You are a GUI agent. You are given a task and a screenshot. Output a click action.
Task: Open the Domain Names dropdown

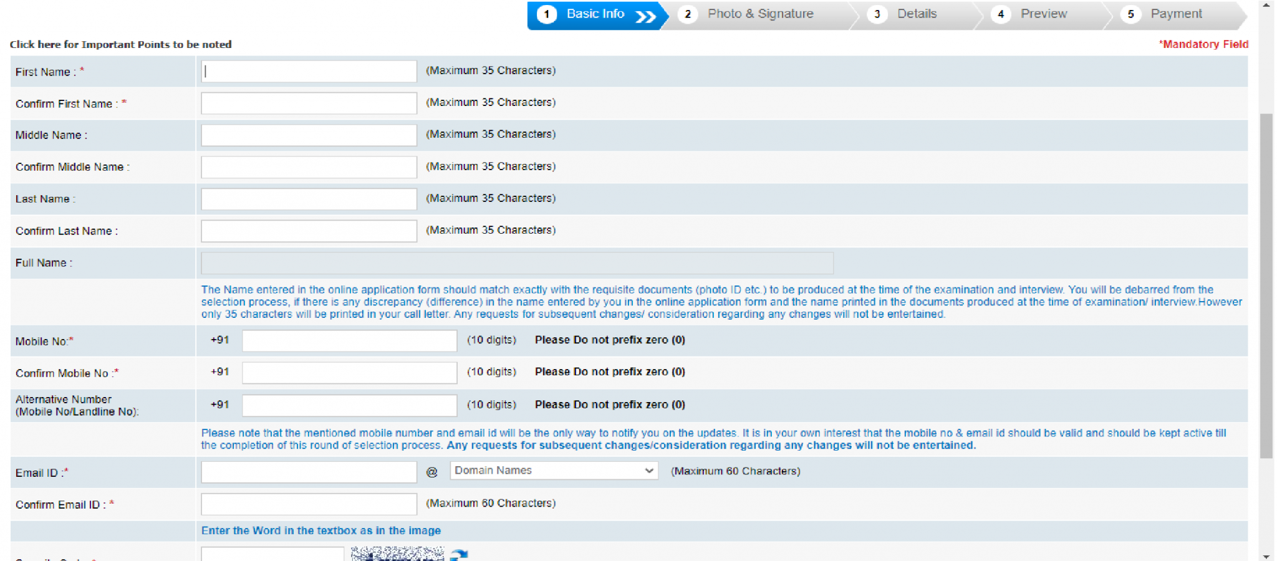click(x=554, y=471)
